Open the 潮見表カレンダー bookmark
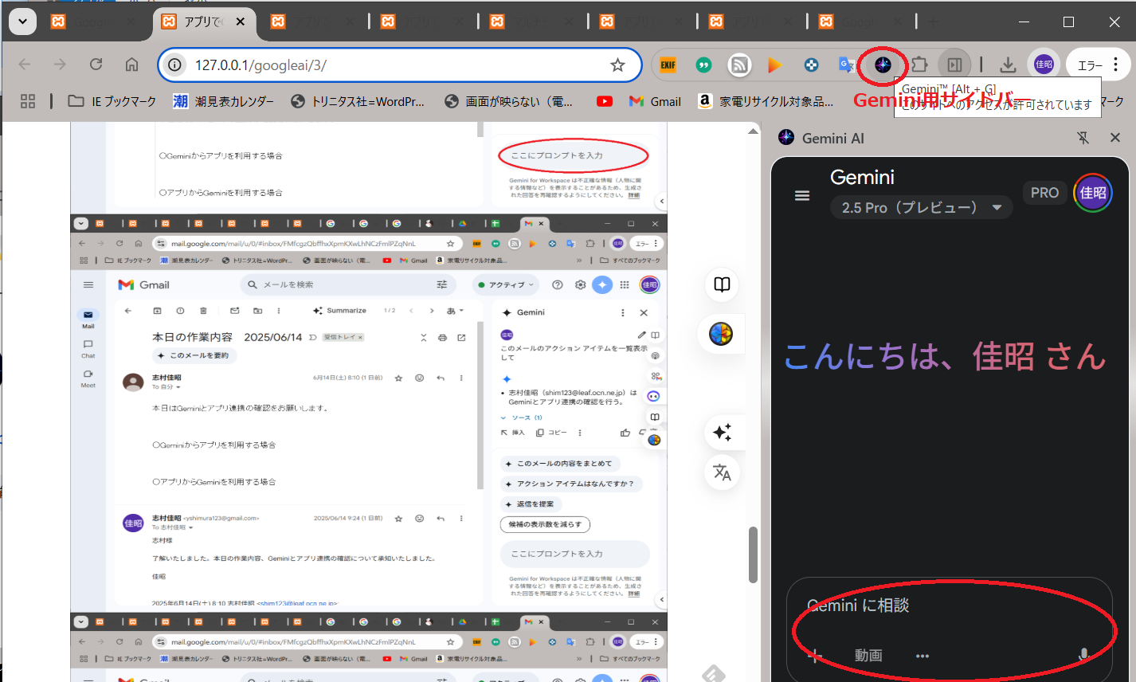 click(x=223, y=101)
